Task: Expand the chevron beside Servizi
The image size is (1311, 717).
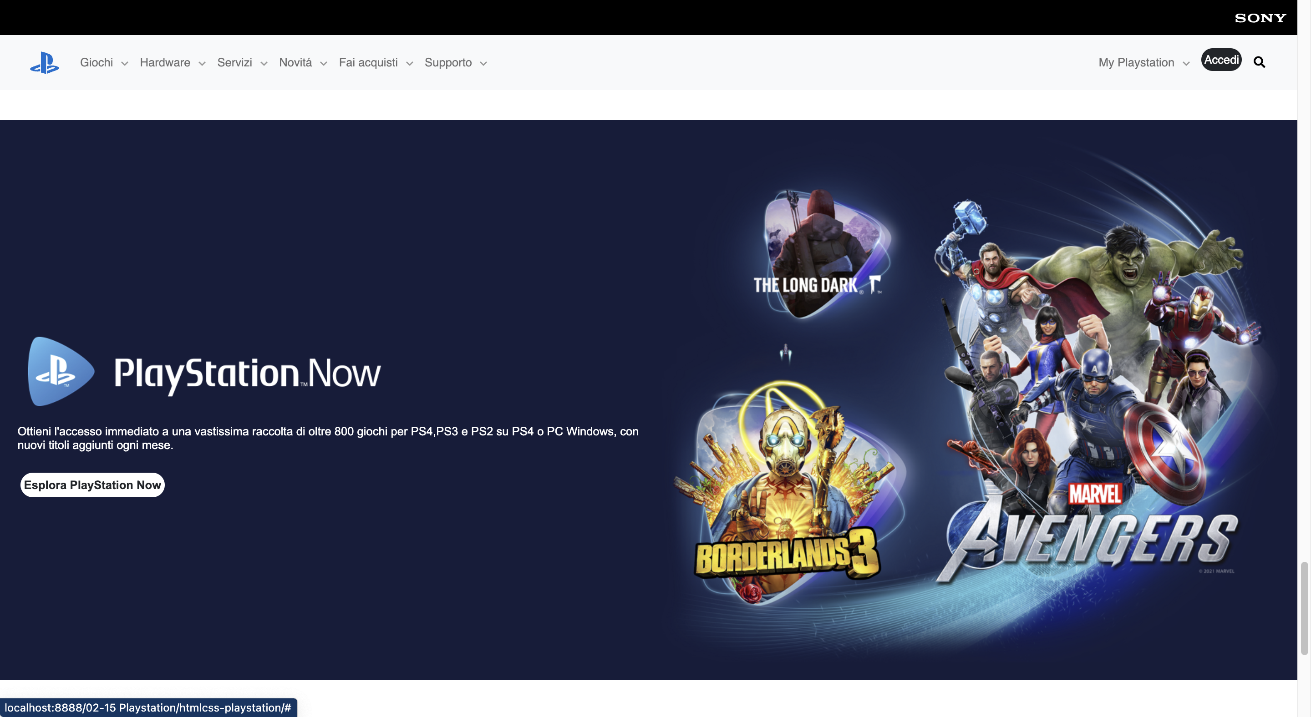Action: coord(264,64)
